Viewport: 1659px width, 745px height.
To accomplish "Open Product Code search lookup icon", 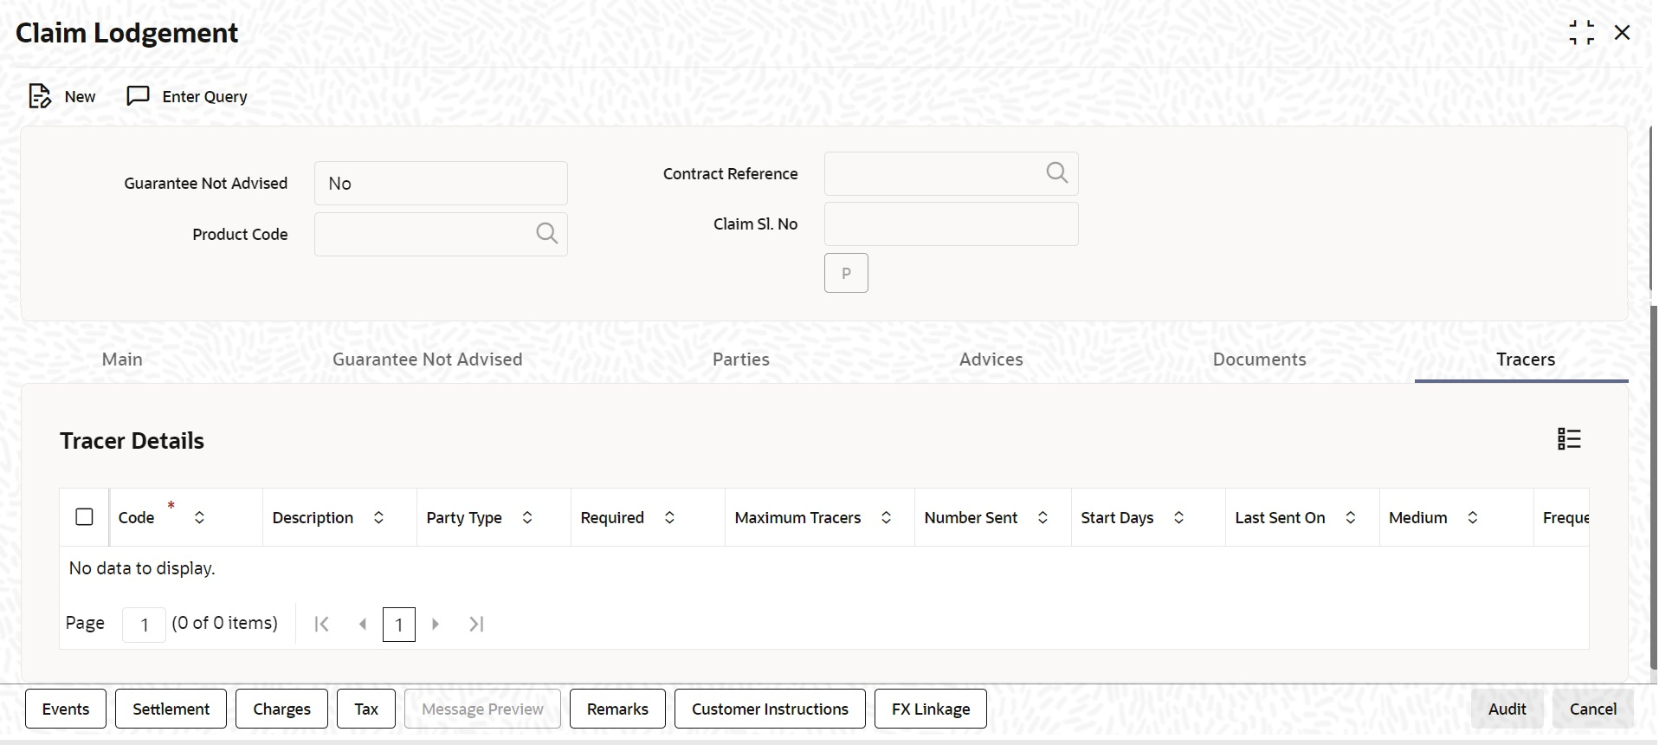I will pyautogui.click(x=546, y=234).
